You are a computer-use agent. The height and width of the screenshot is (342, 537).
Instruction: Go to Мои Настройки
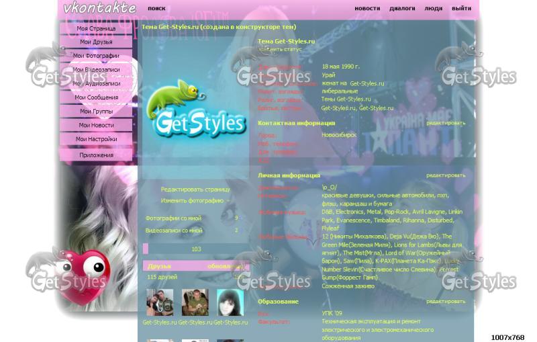coord(96,139)
